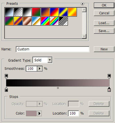This screenshot has height=123, width=115.
Task: Select the black color stop on left
Action: pyautogui.click(x=6, y=89)
